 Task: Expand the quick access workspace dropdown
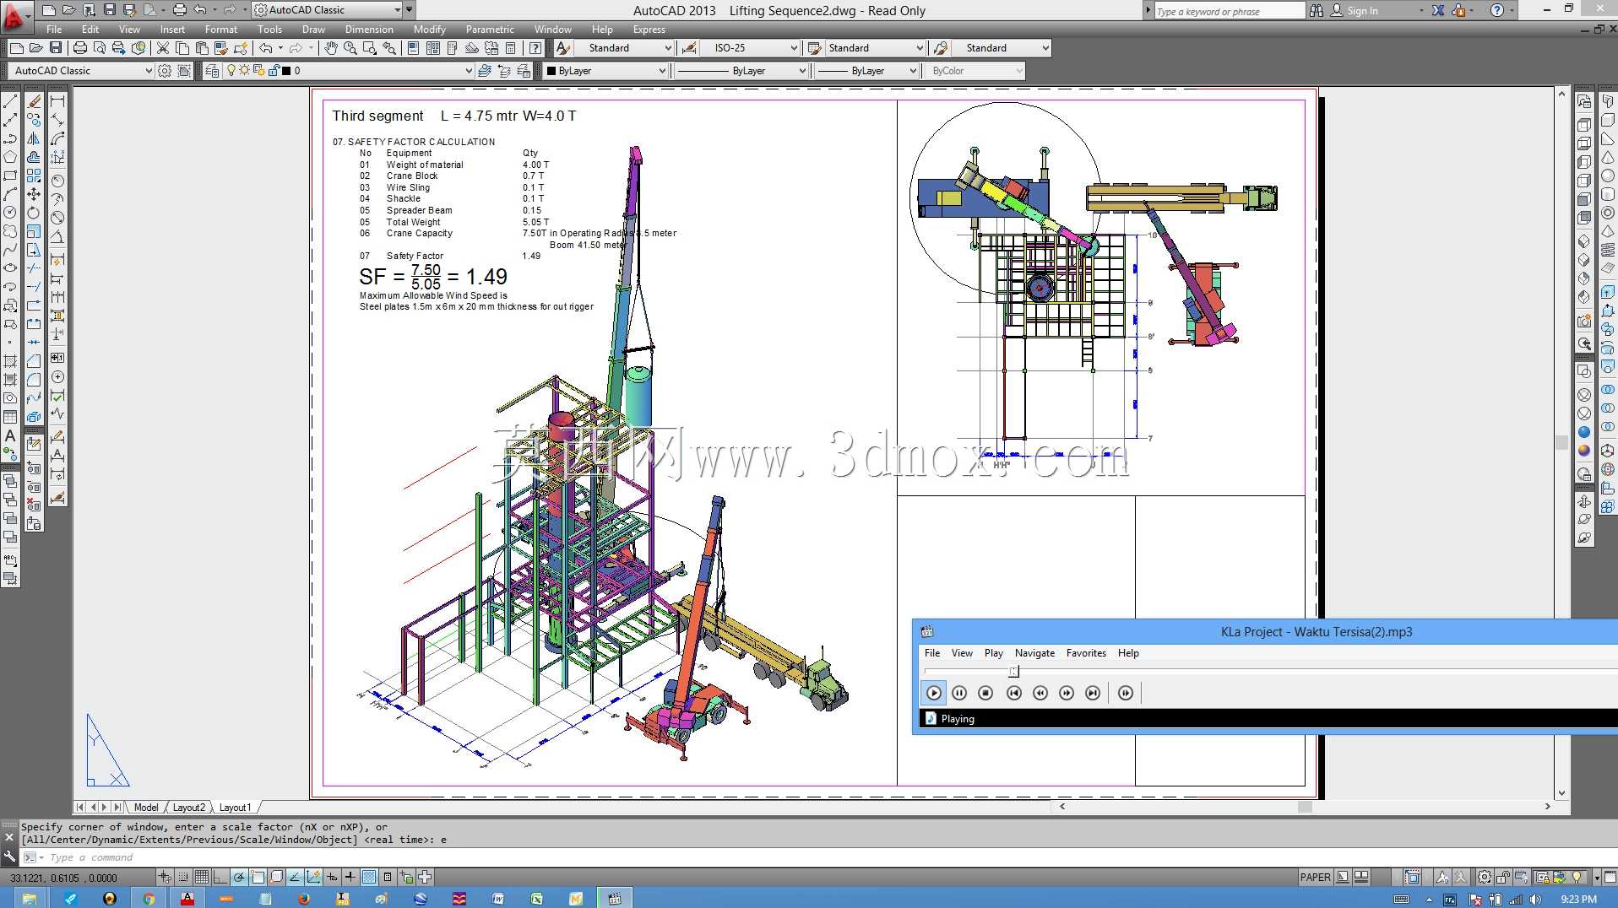click(328, 10)
